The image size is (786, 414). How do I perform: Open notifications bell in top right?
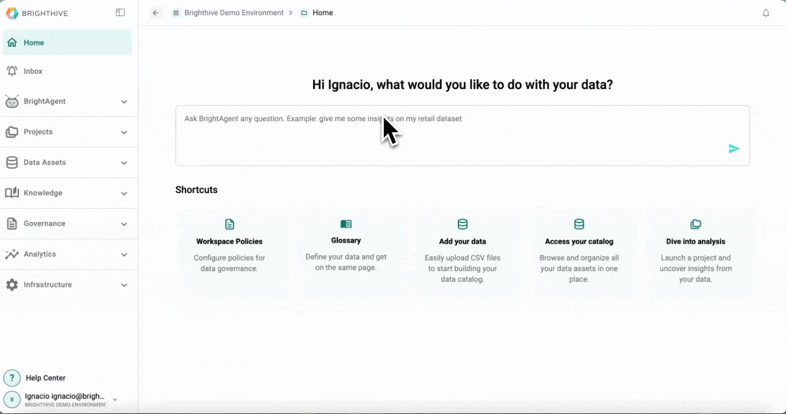pyautogui.click(x=766, y=13)
